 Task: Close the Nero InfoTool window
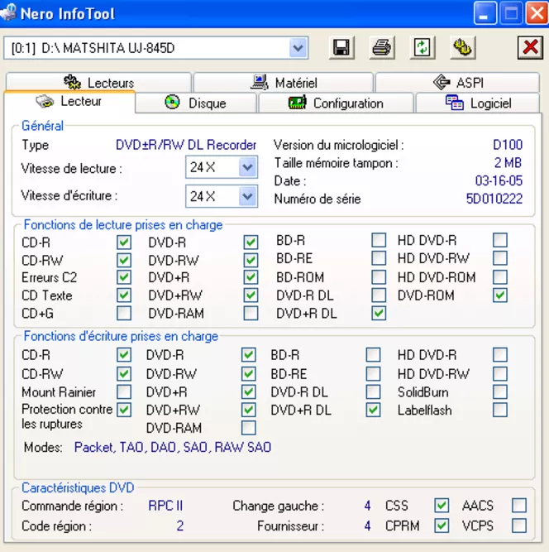click(537, 13)
